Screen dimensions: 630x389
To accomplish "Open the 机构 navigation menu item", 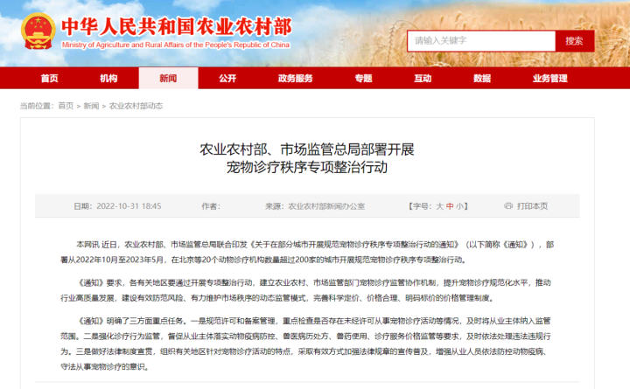I will (108, 79).
